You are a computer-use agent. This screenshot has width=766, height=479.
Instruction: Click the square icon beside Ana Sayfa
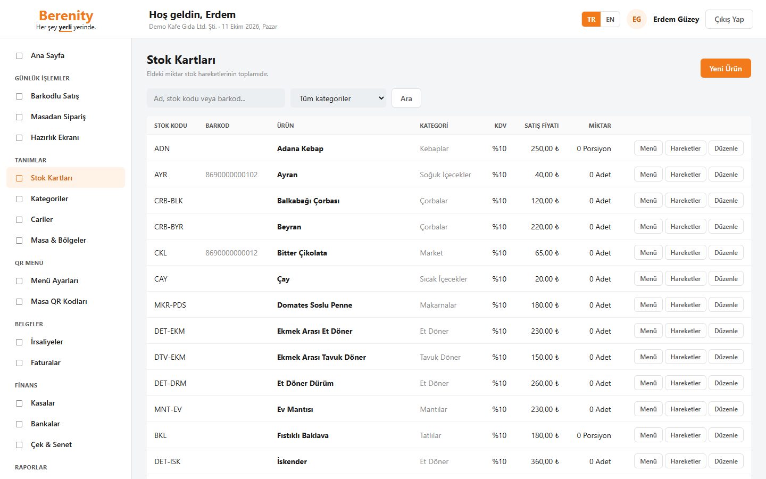coord(19,56)
